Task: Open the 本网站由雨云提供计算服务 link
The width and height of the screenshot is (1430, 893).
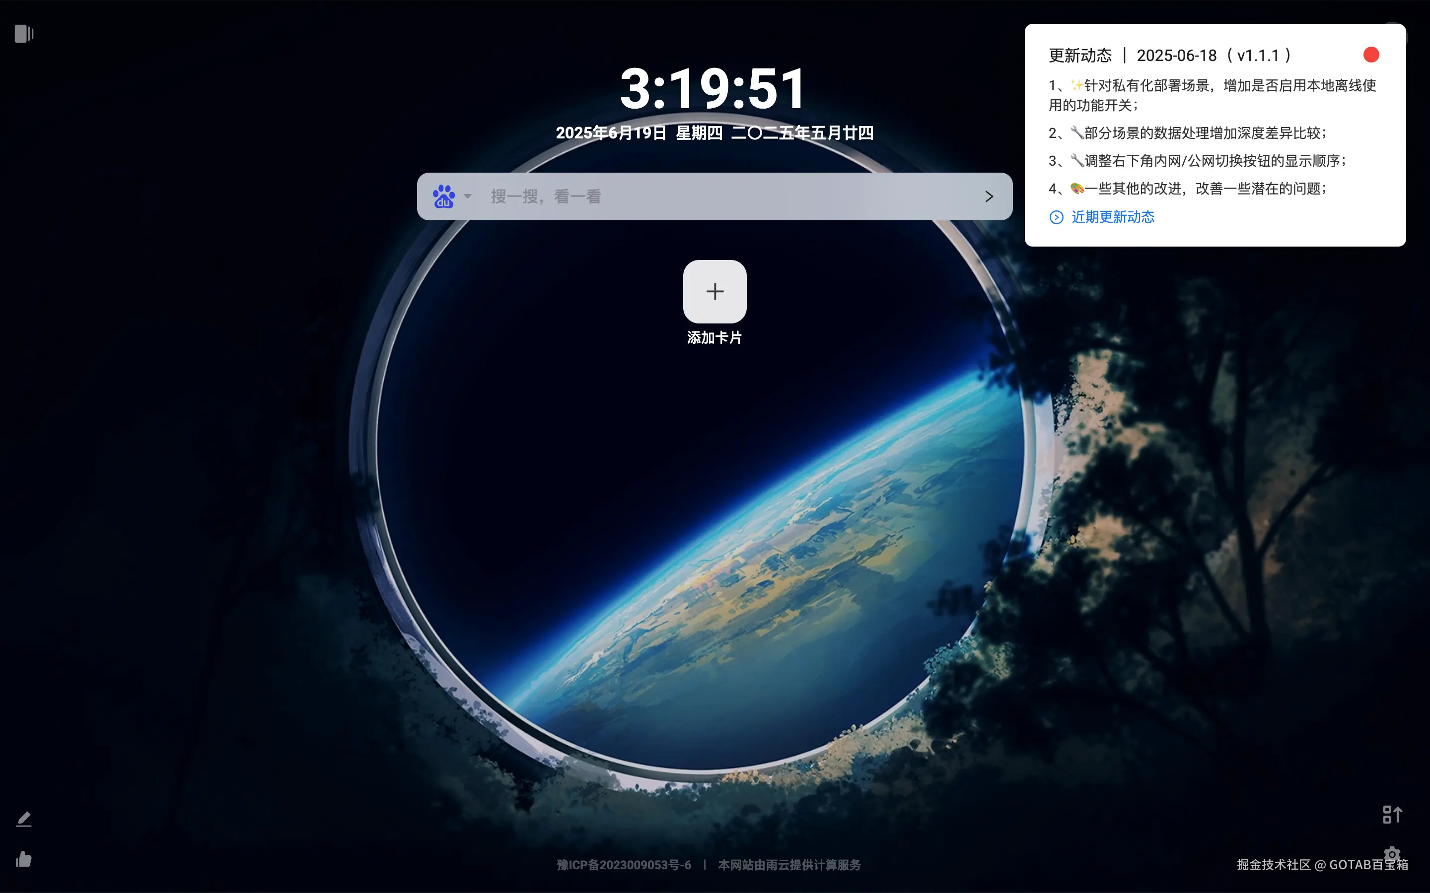Action: [789, 865]
